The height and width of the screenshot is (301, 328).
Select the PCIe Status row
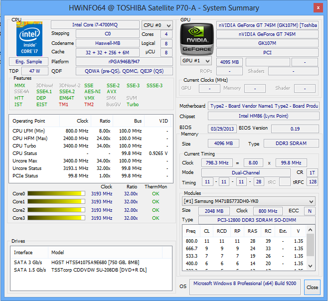click(x=91, y=176)
